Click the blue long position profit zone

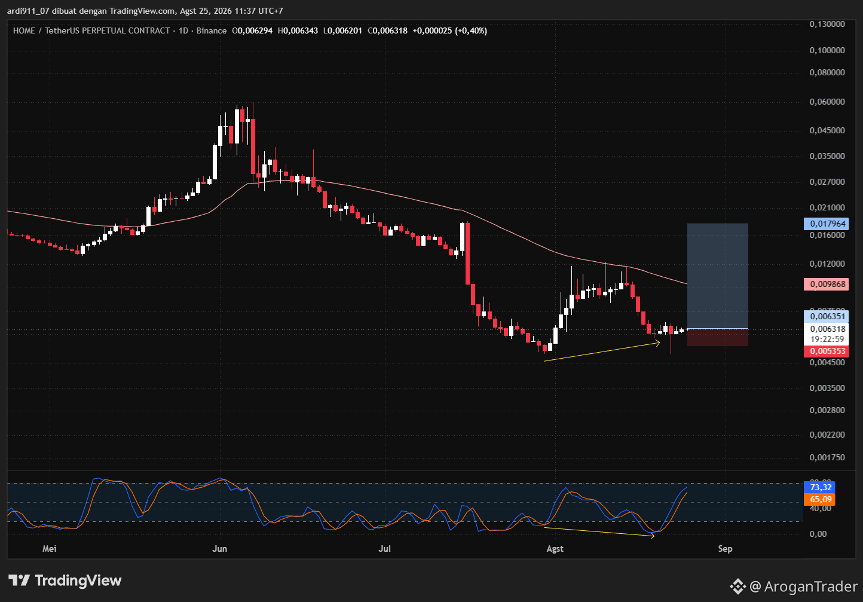click(717, 276)
